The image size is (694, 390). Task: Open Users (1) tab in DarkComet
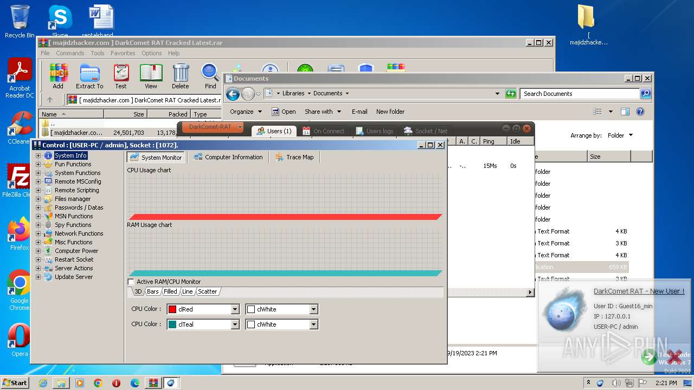274,131
